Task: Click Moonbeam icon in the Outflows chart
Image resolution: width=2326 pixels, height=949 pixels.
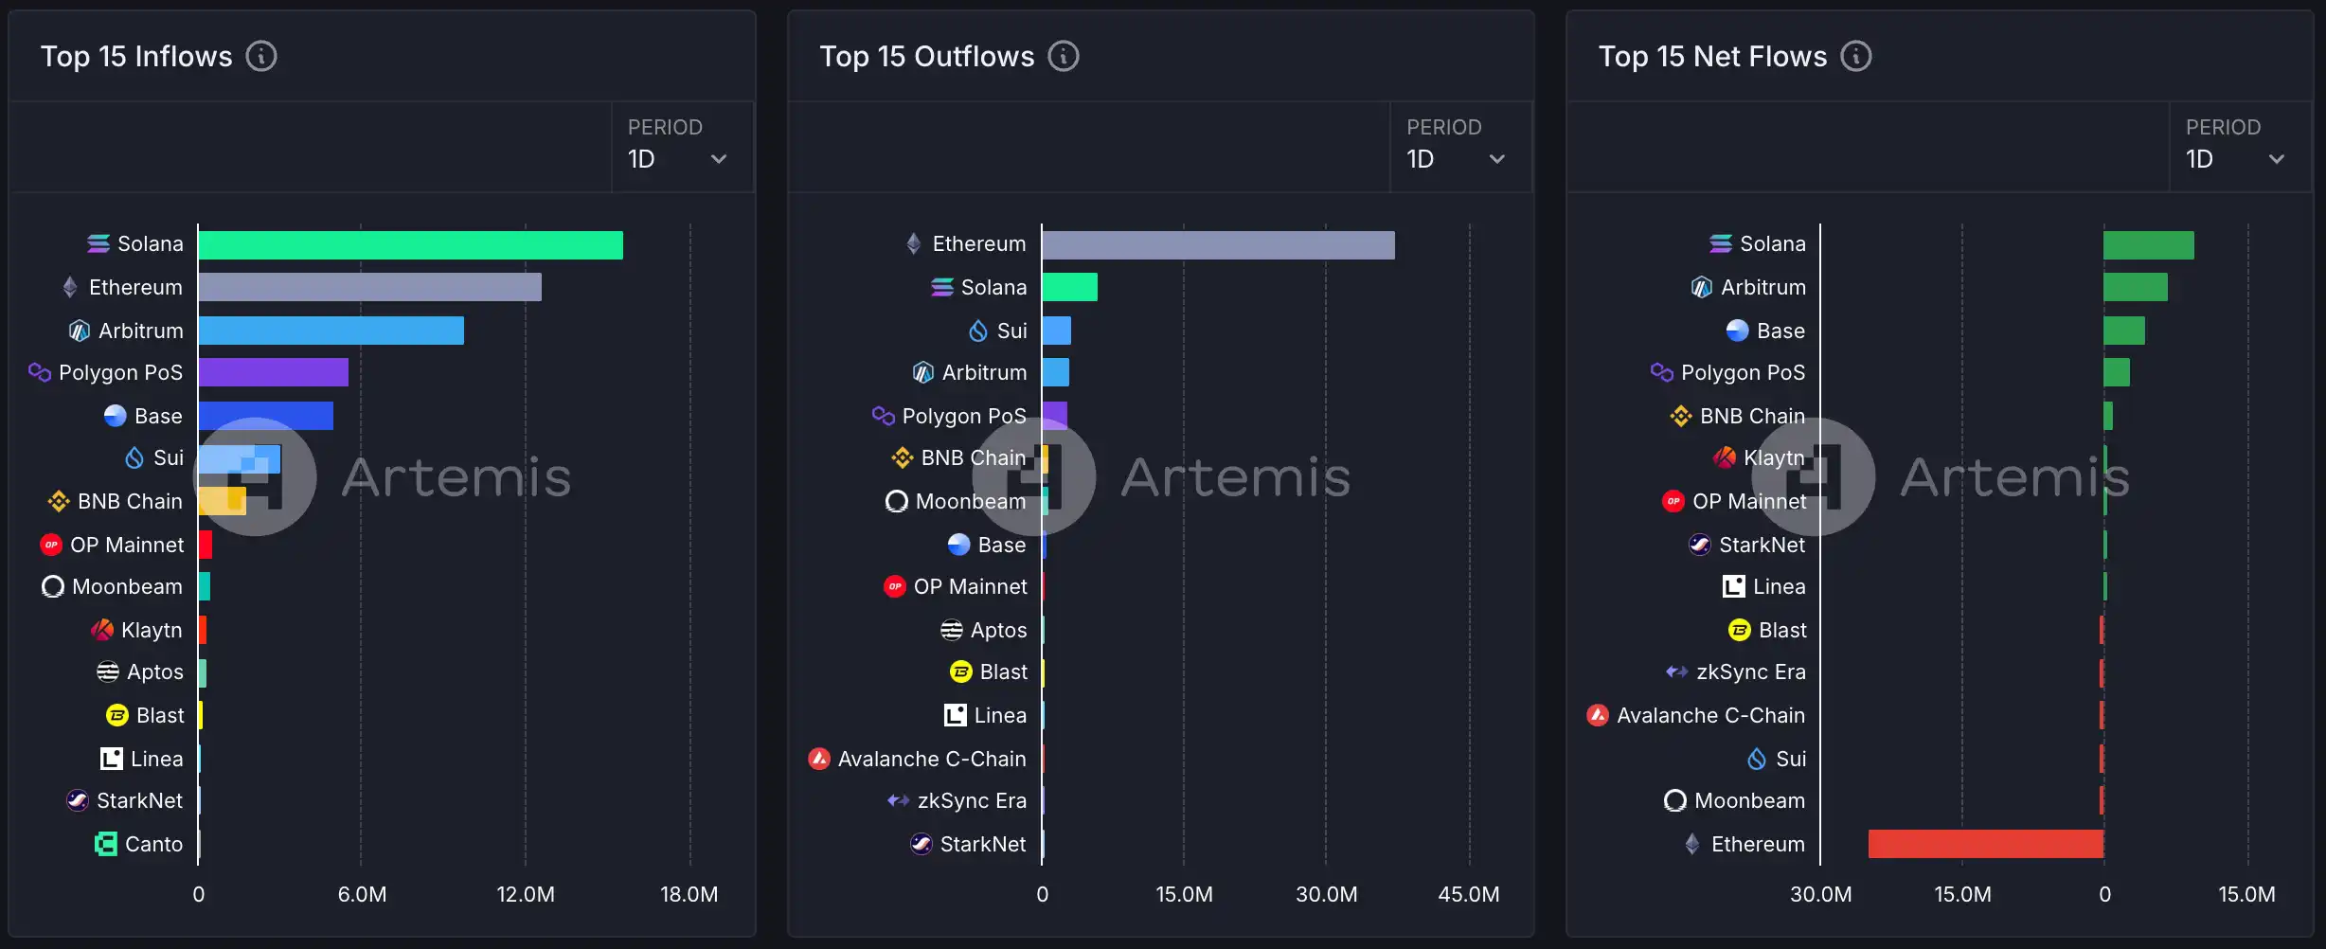Action: (x=896, y=501)
